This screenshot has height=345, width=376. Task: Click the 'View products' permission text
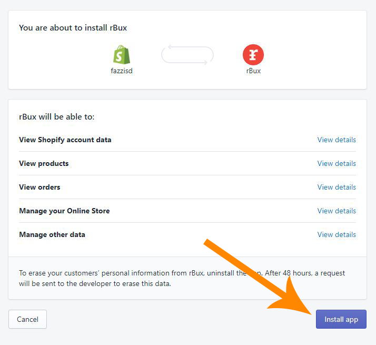[x=44, y=163]
